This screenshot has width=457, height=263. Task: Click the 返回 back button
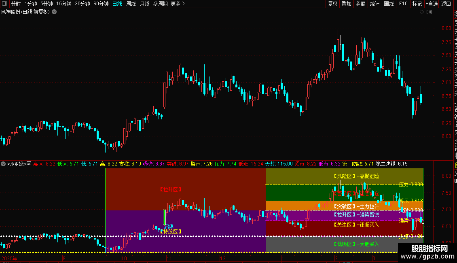446,4
